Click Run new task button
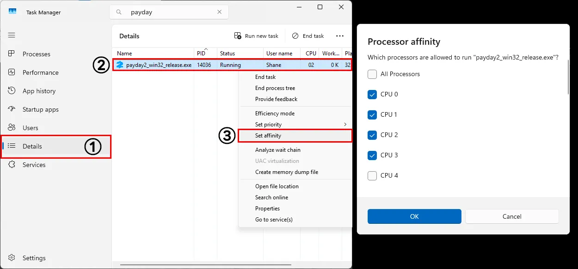 (x=256, y=36)
